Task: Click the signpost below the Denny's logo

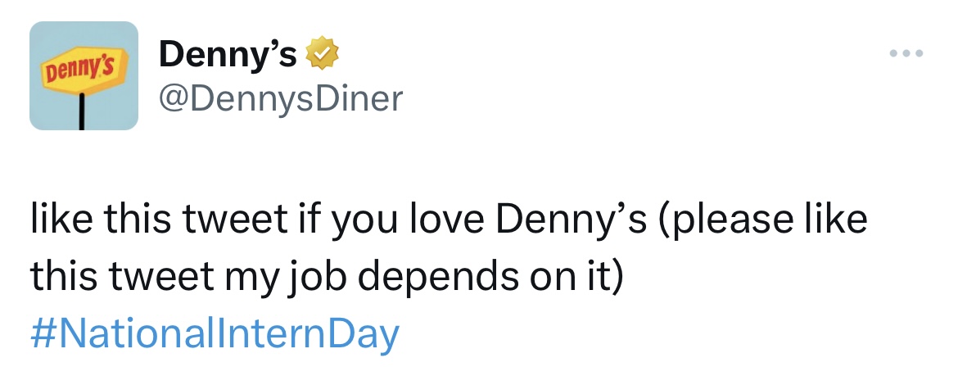Action: point(84,112)
